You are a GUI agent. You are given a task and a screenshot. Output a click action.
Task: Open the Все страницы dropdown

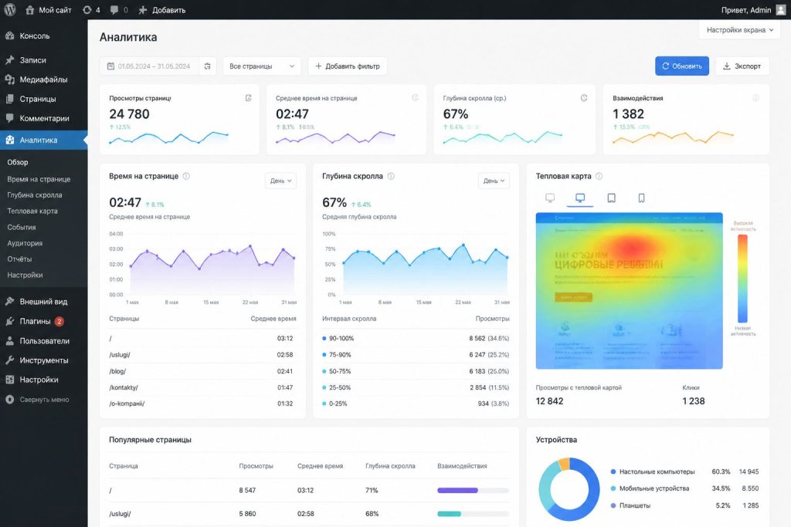click(262, 66)
